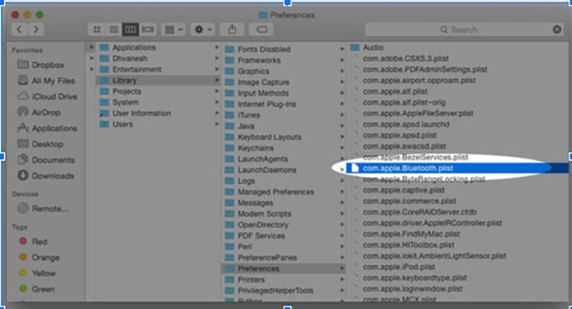Viewport: 572px width, 309px height.
Task: Select the Applications folder in first column
Action: coord(127,47)
